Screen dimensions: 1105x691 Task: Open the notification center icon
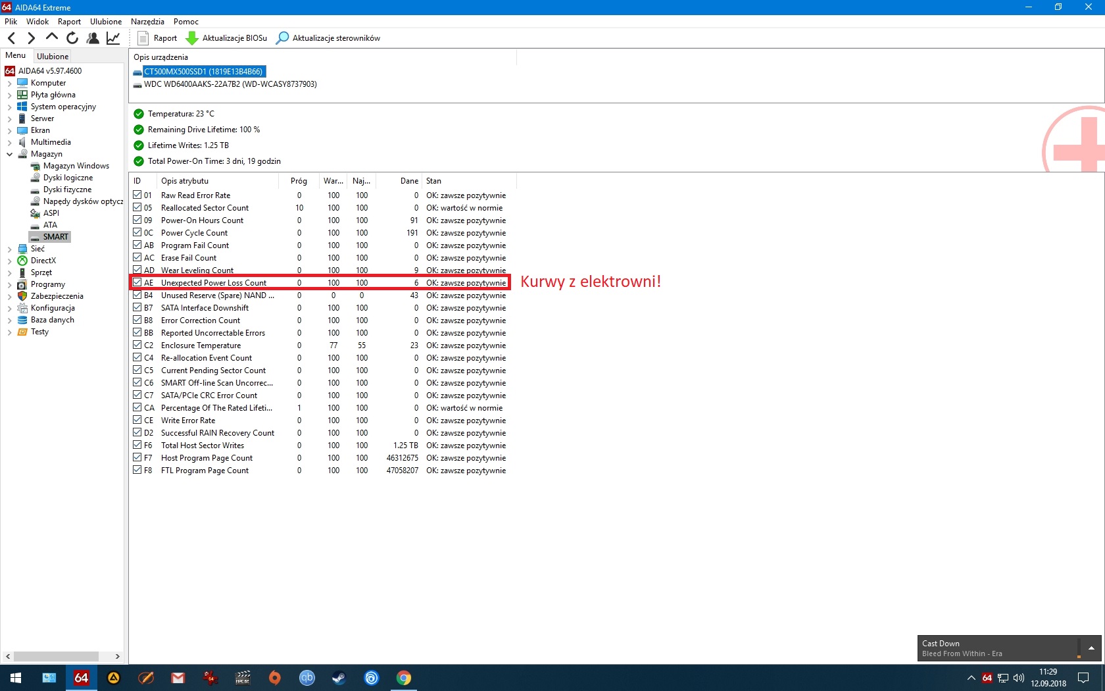click(x=1083, y=678)
